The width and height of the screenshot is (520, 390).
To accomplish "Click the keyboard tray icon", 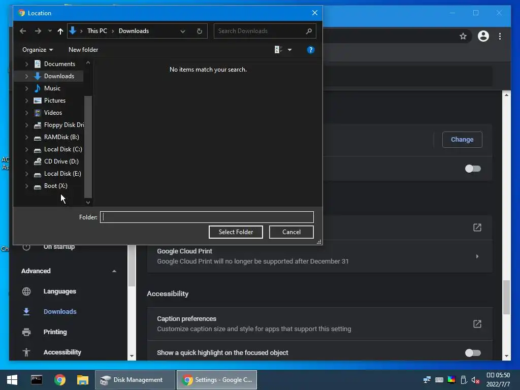I will pos(439,380).
